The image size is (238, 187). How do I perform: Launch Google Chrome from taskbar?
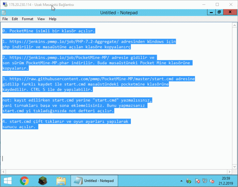coord(24,181)
